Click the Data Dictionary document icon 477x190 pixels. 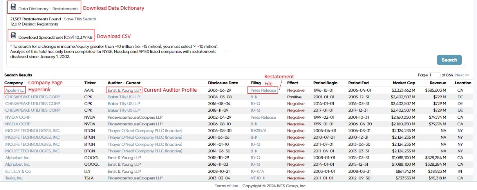[x=14, y=7]
